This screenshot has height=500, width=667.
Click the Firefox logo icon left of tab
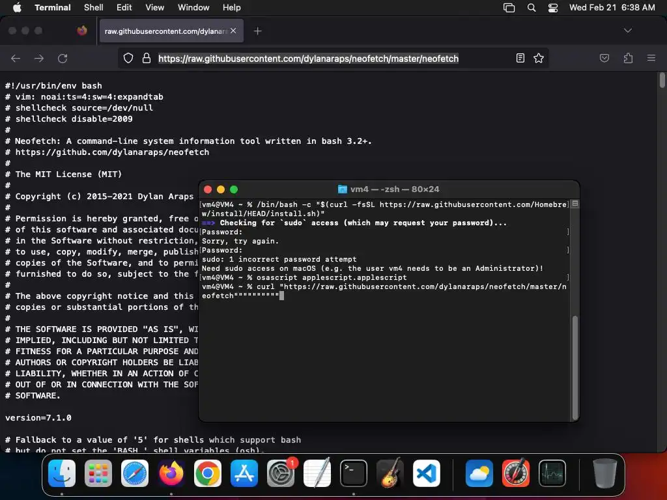point(82,31)
